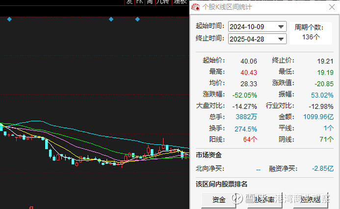The height and width of the screenshot is (209, 340).
Task: Click the leftmost blue diamond marker on chart
Action: [x=9, y=19]
